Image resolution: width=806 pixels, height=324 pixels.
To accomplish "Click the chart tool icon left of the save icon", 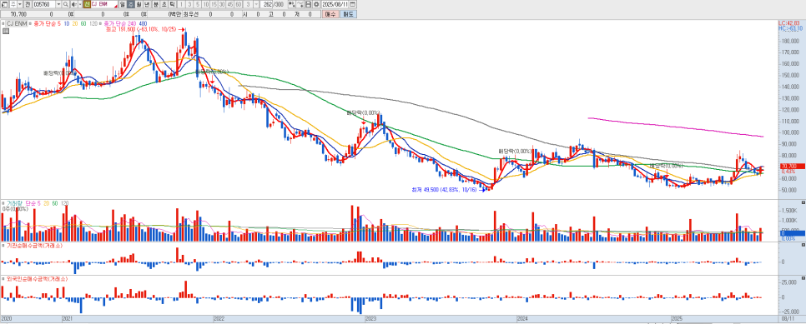I will coord(300,4).
